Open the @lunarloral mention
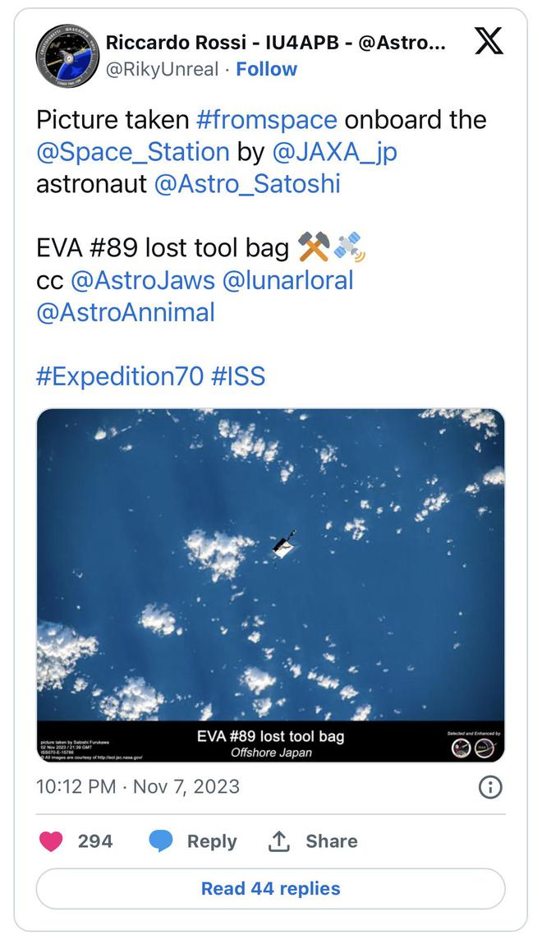The image size is (542, 944). coord(287,280)
